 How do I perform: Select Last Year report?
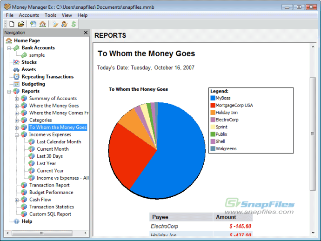tap(46, 163)
